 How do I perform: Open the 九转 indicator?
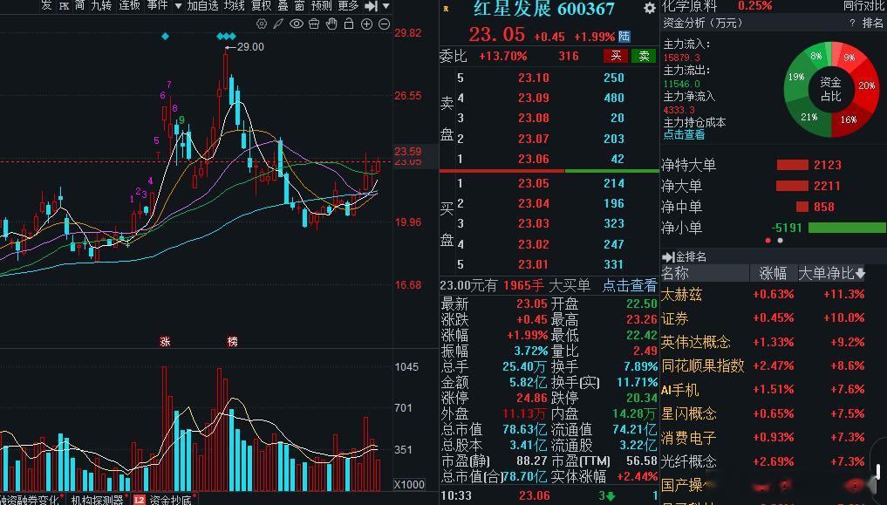click(101, 5)
